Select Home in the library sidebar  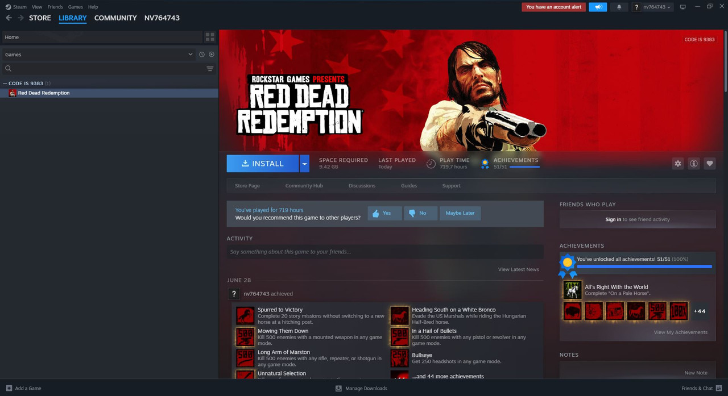point(101,37)
